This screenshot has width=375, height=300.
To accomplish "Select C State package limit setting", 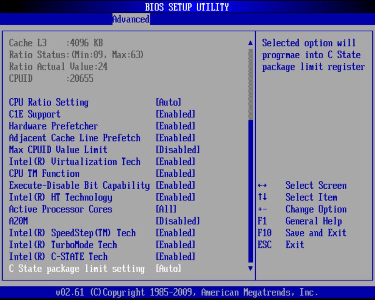I will [x=77, y=269].
